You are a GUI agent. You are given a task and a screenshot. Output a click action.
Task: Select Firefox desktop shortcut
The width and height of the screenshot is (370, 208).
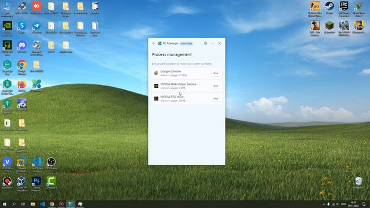pos(22,86)
